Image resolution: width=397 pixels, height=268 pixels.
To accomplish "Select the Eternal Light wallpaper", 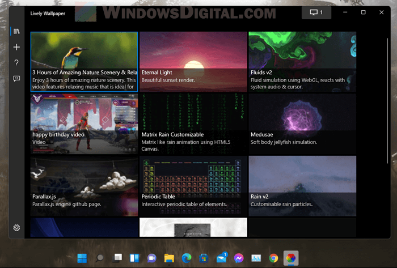I will point(193,62).
